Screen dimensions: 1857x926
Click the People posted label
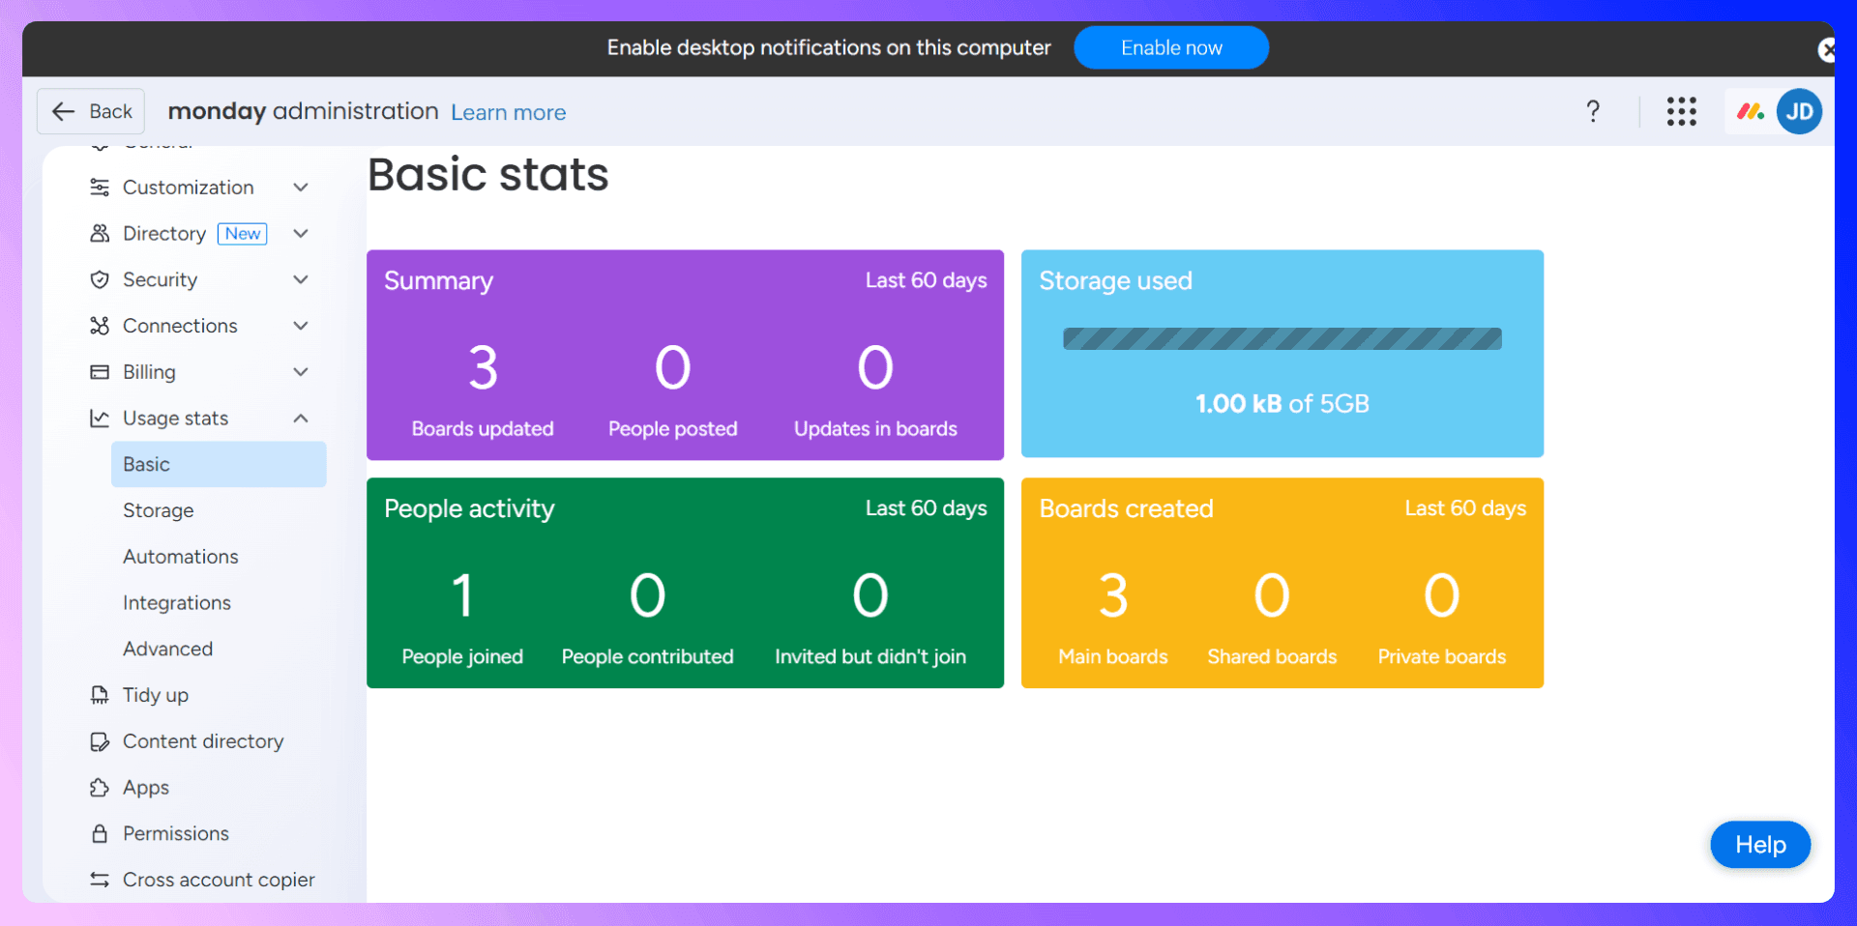(x=673, y=428)
